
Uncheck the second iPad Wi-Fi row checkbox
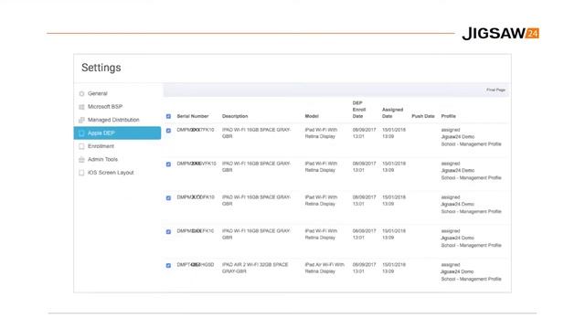[168, 164]
